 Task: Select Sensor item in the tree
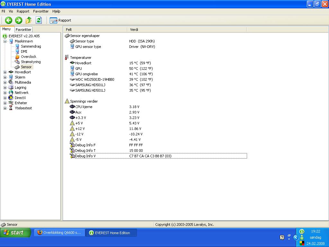click(26, 67)
